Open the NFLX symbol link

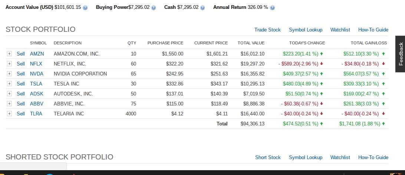tap(36, 64)
